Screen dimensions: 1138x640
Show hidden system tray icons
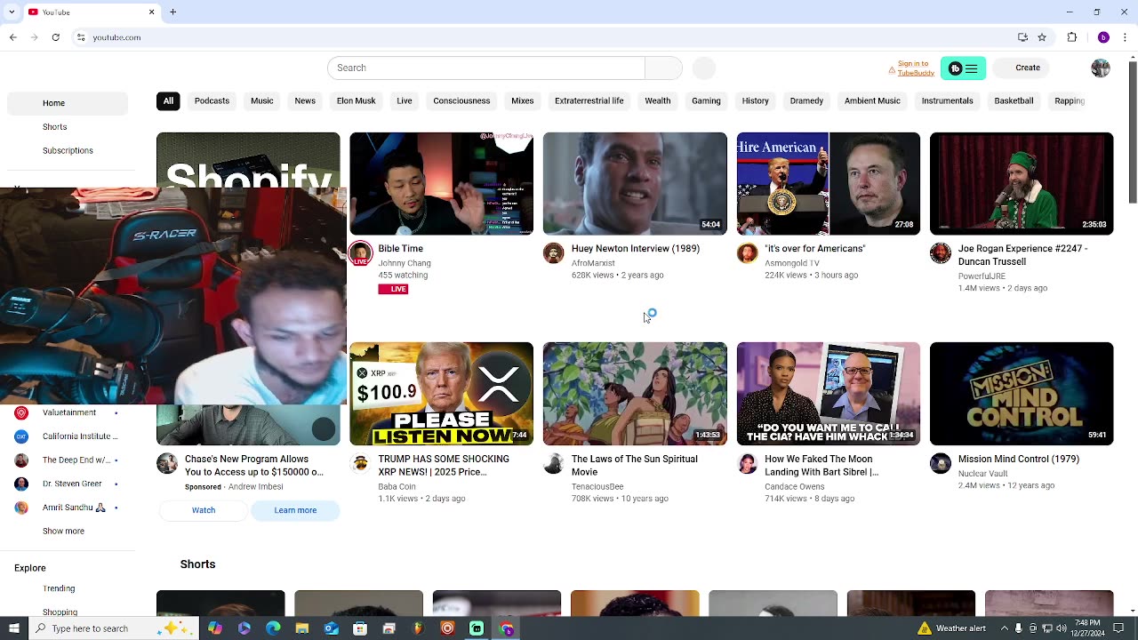(1005, 628)
